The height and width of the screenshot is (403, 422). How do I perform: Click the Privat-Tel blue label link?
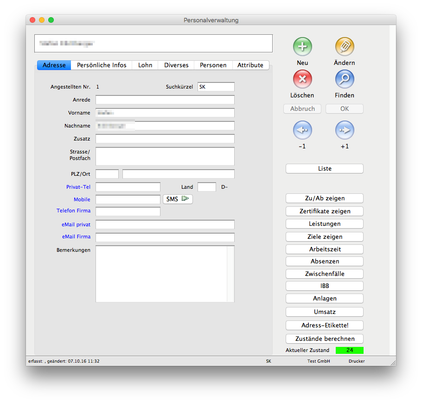click(78, 187)
